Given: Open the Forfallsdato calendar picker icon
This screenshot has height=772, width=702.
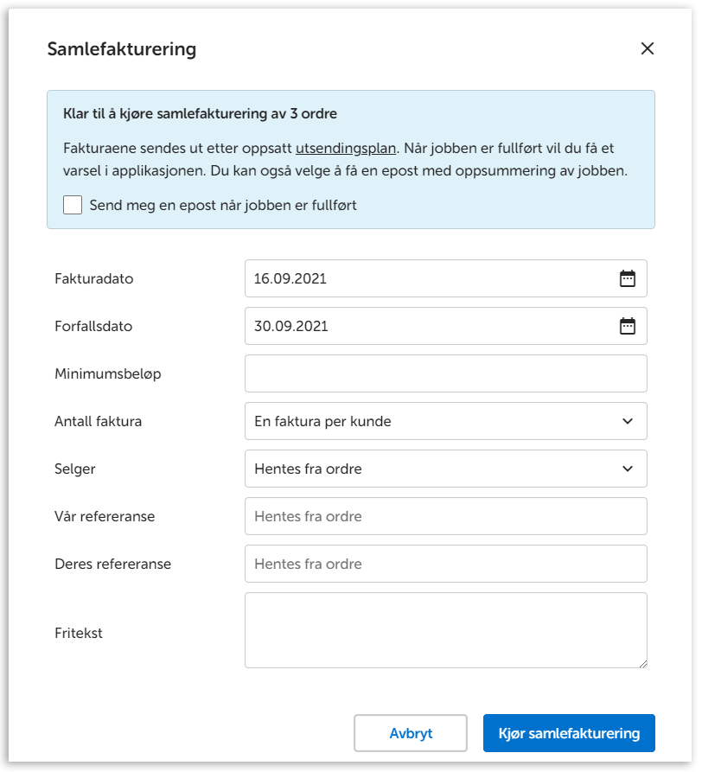Looking at the screenshot, I should 628,326.
